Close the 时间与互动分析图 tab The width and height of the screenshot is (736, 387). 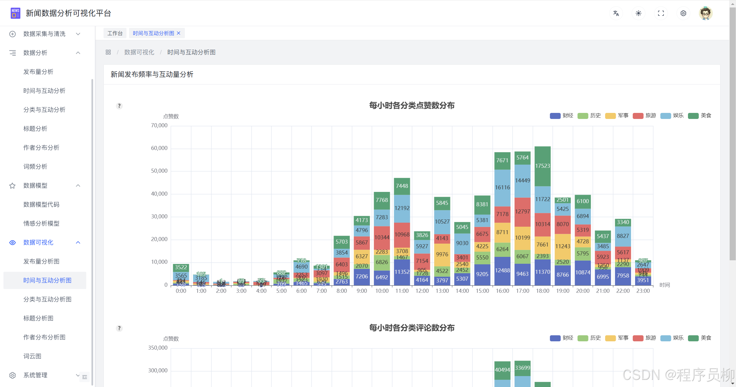point(179,33)
